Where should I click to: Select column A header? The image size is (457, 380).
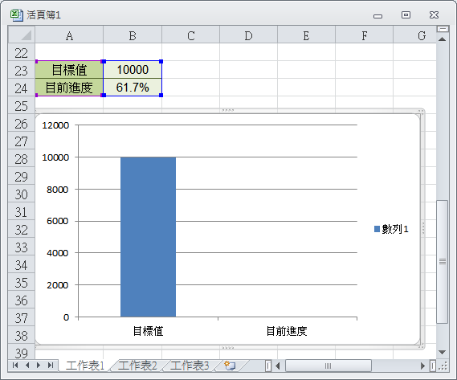click(x=69, y=35)
